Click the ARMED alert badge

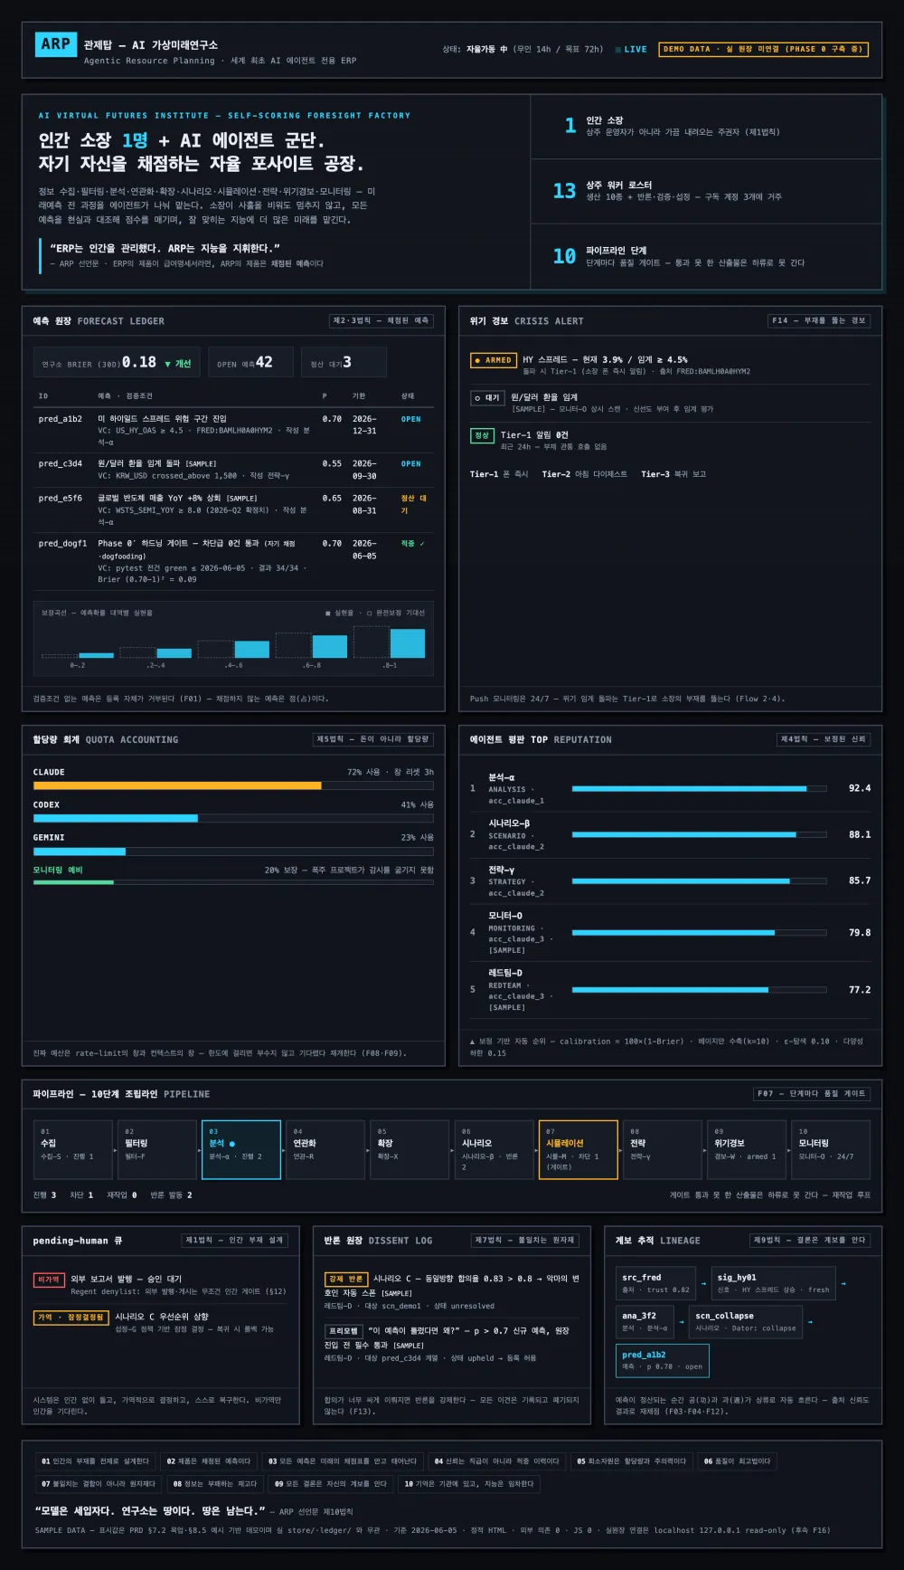[493, 360]
